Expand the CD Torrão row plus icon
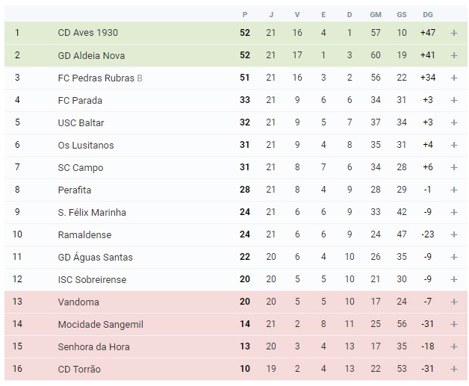The width and height of the screenshot is (469, 386). point(454,370)
